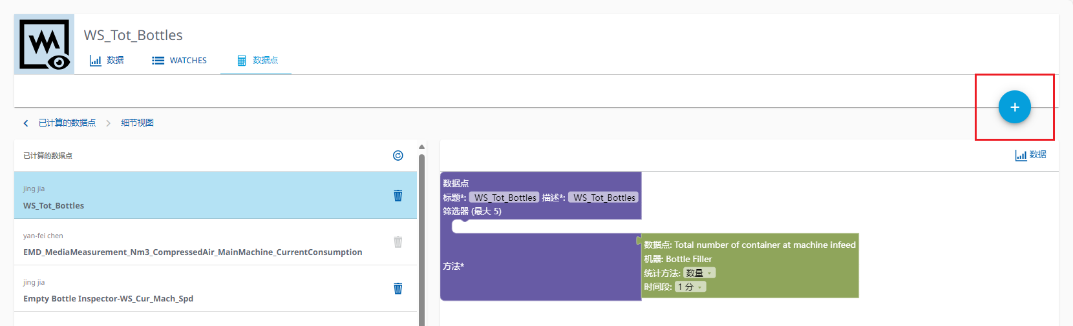Open the WATCHES tab
The image size is (1073, 326).
180,61
